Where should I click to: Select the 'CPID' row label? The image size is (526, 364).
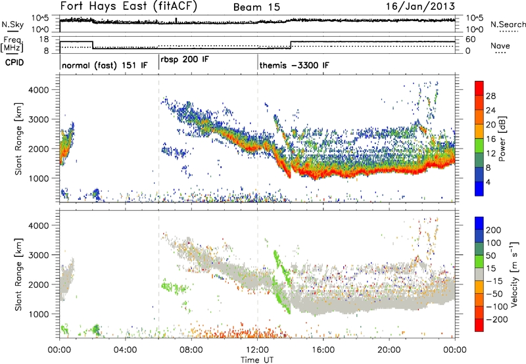pos(14,62)
